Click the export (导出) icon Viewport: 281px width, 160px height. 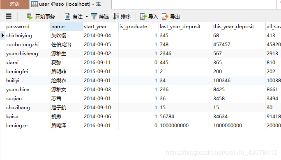[165, 16]
